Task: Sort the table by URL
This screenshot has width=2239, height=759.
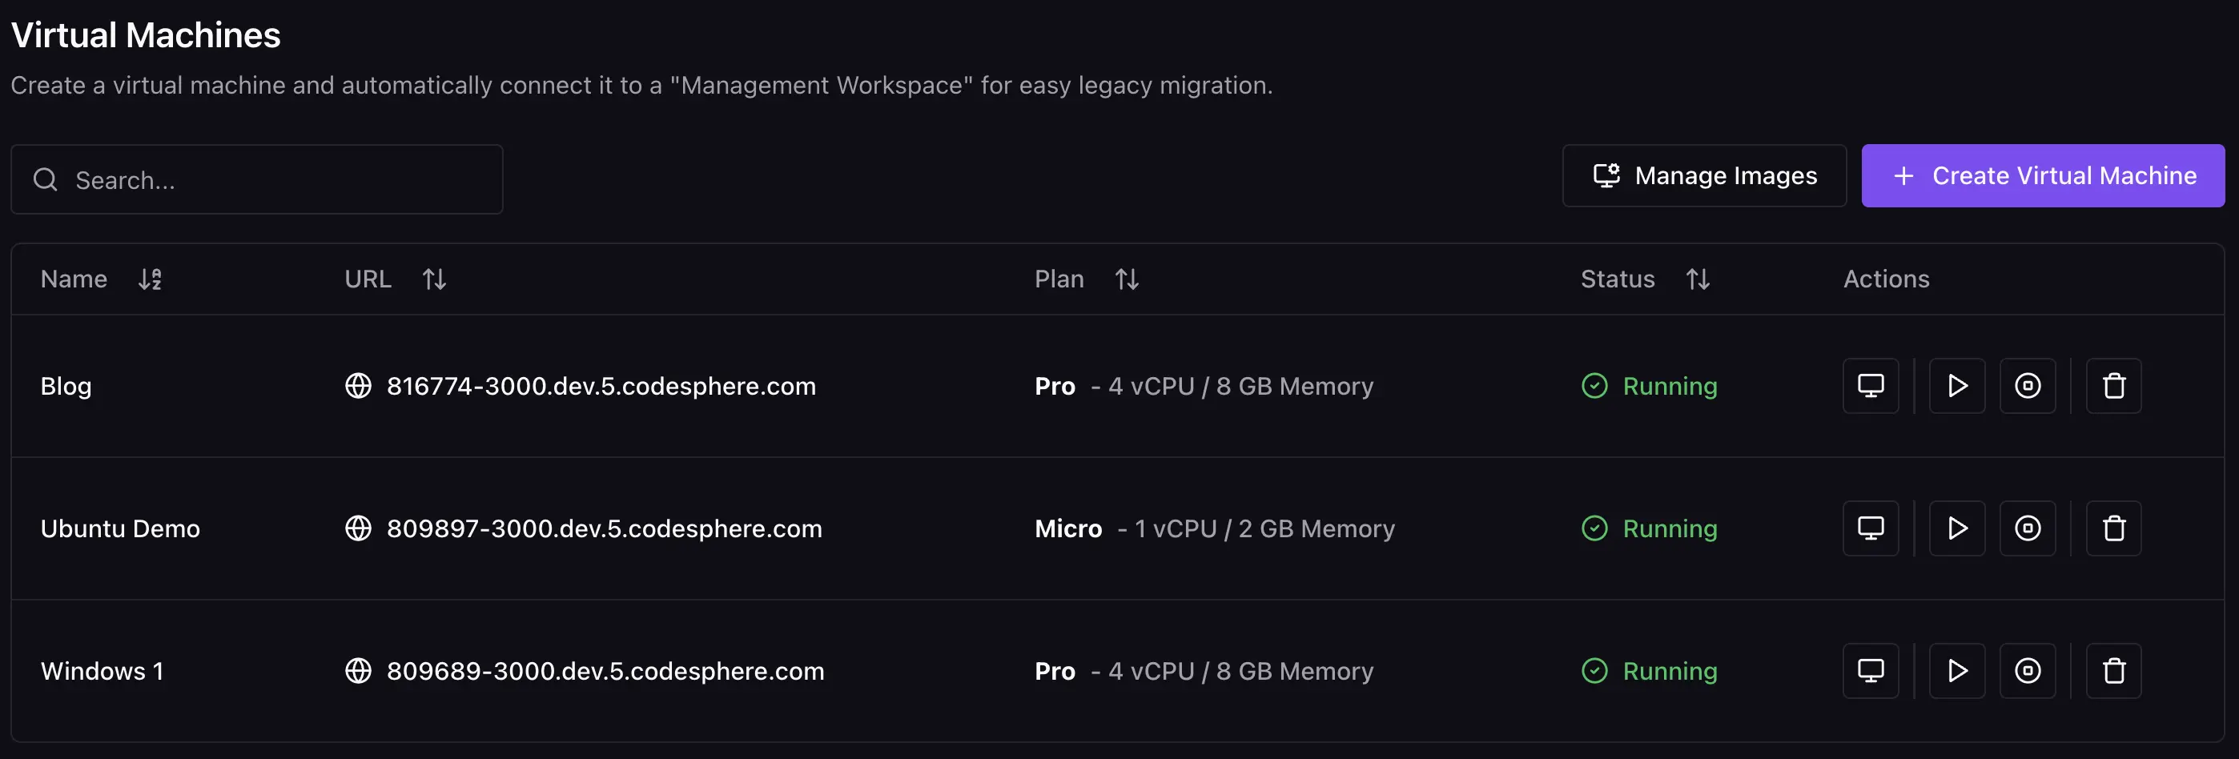Action: coord(434,278)
